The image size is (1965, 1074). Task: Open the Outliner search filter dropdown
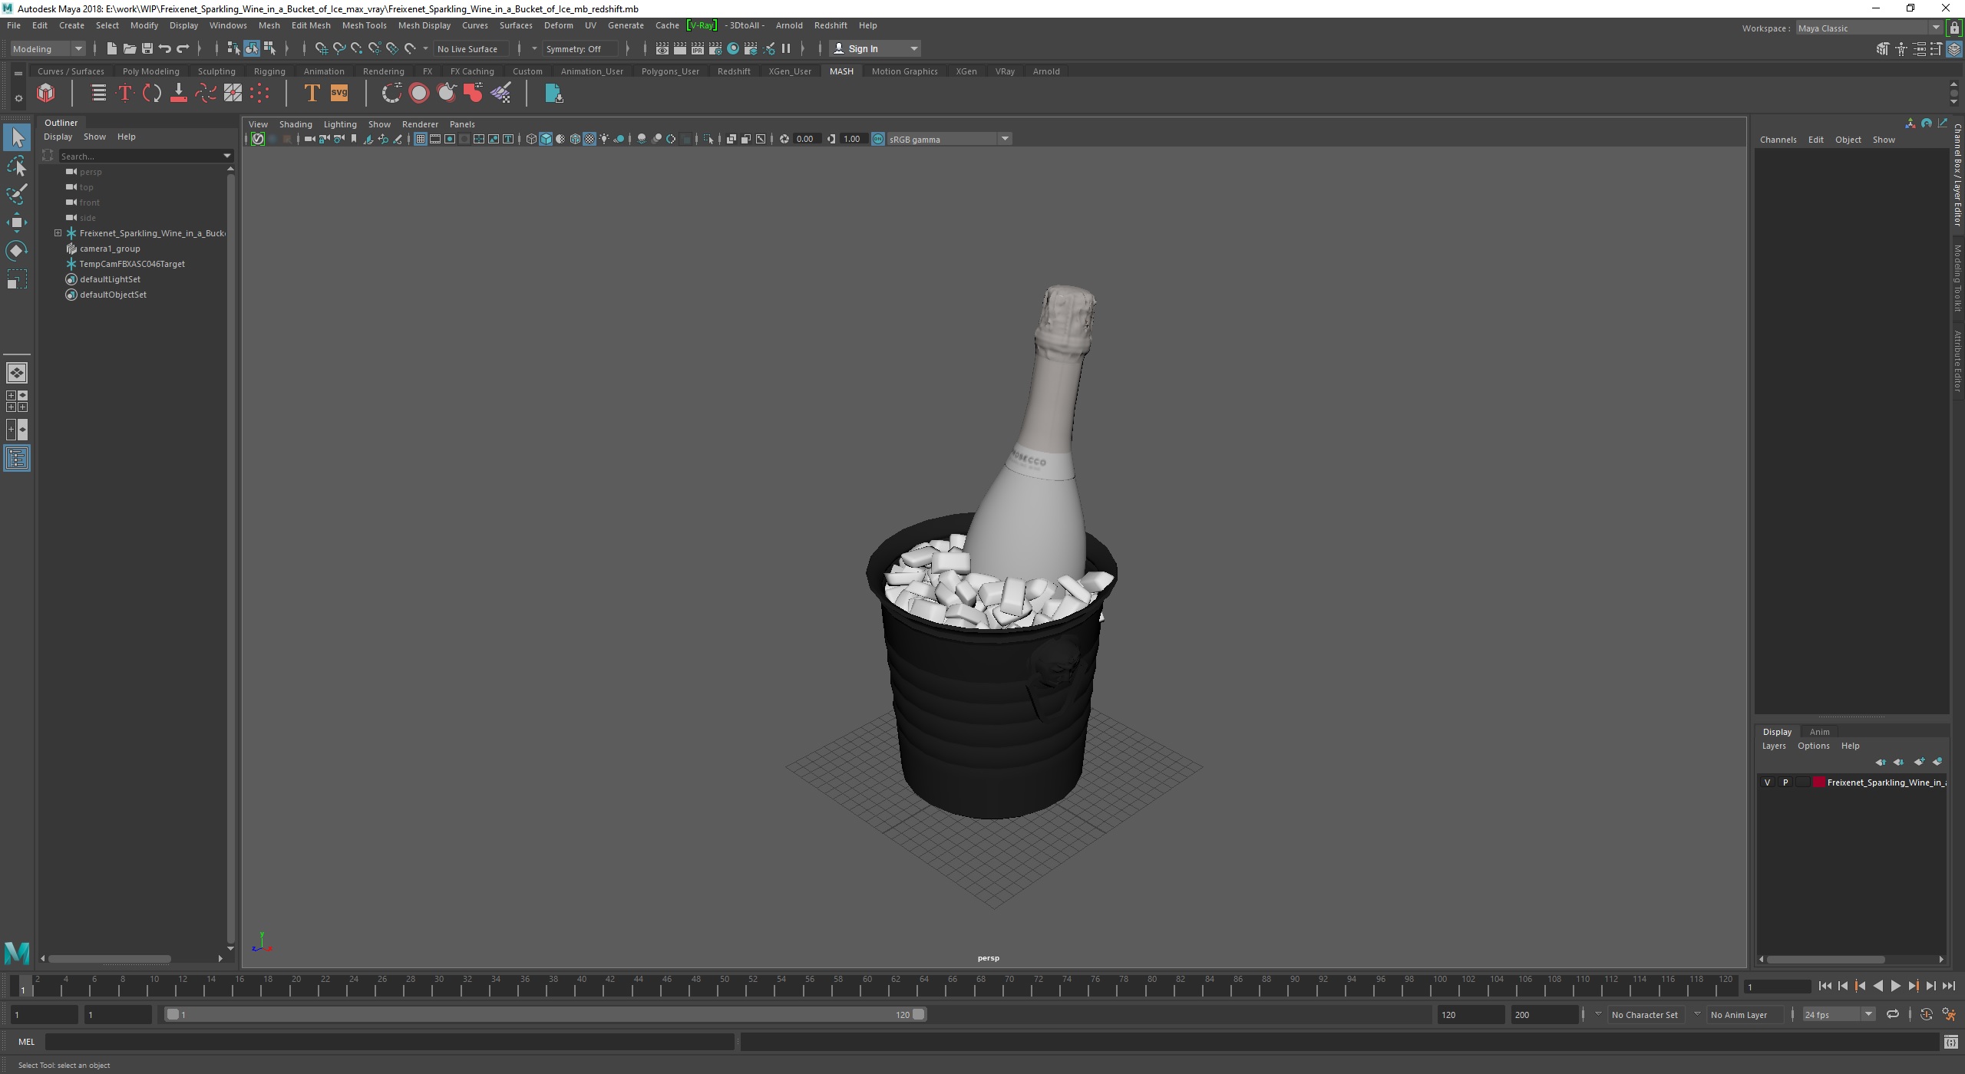227,156
